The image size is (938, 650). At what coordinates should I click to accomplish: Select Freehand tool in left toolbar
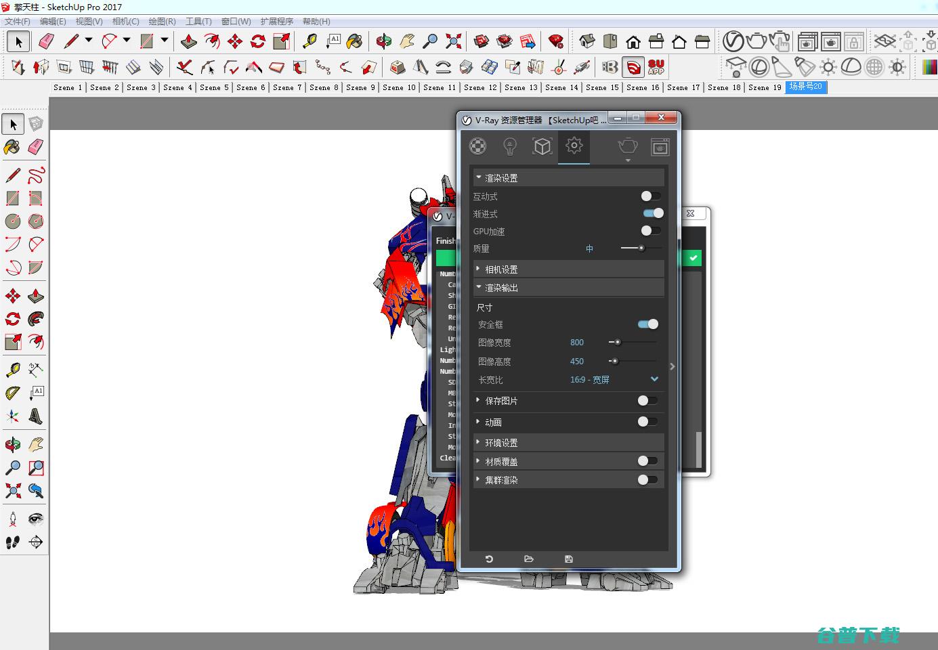tap(36, 175)
